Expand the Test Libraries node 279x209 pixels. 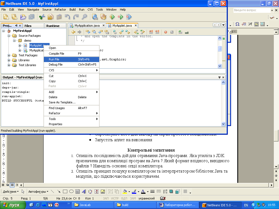[x=9, y=65]
